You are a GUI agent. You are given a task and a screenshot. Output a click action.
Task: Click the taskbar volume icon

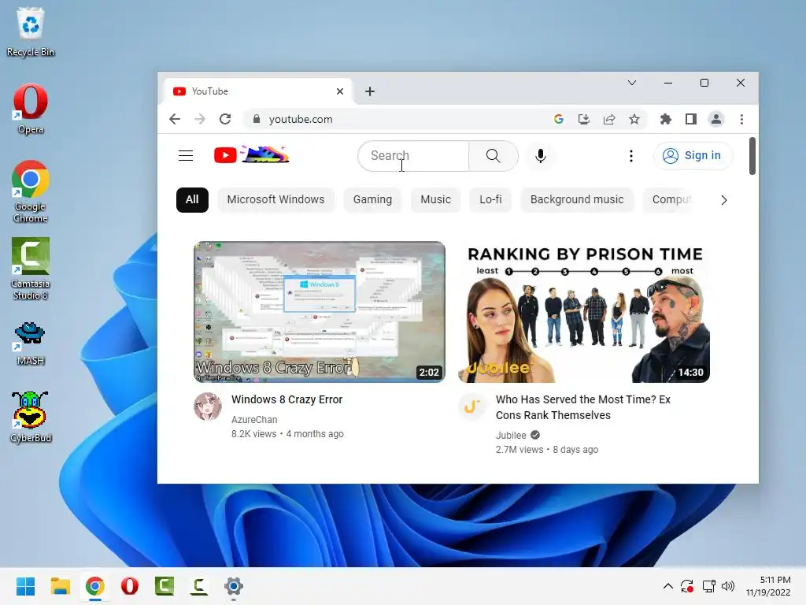pyautogui.click(x=728, y=586)
